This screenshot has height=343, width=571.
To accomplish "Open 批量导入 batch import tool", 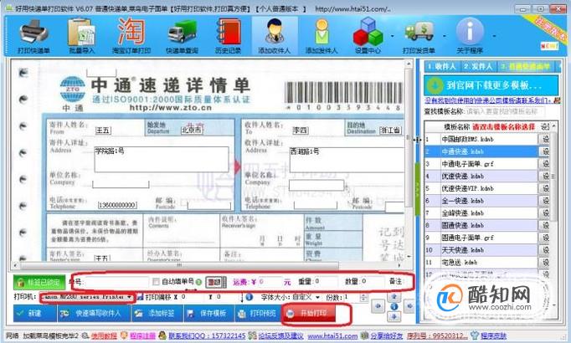I will click(x=81, y=36).
